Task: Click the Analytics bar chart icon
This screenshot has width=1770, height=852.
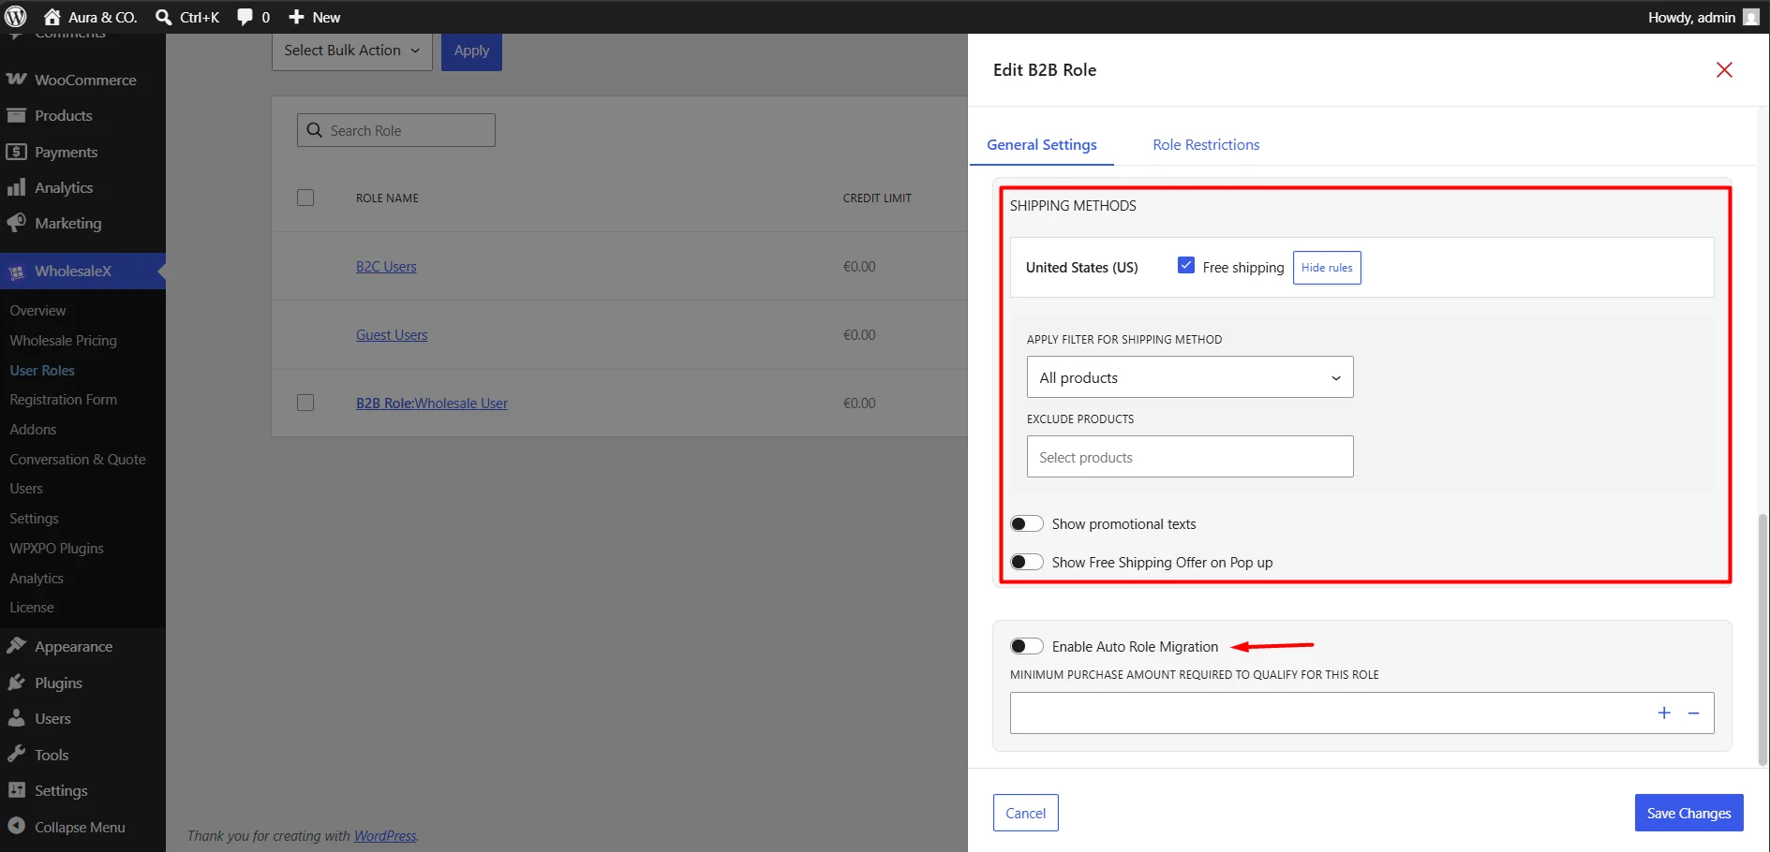Action: point(16,187)
